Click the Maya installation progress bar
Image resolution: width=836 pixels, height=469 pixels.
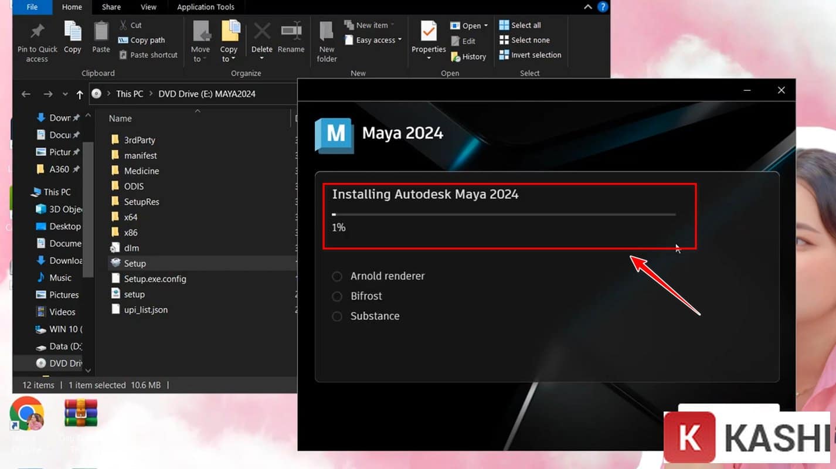(x=504, y=215)
